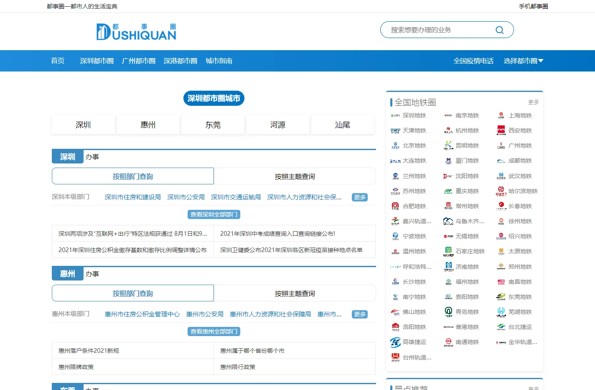This screenshot has height=390, width=595.
Task: Open 杭州地铁 metro logo icon
Action: click(x=448, y=130)
